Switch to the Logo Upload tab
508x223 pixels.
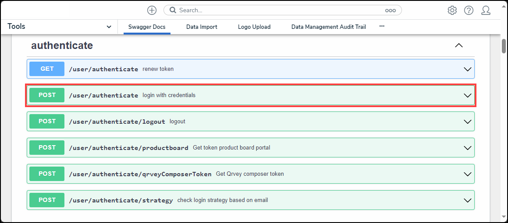coord(254,27)
